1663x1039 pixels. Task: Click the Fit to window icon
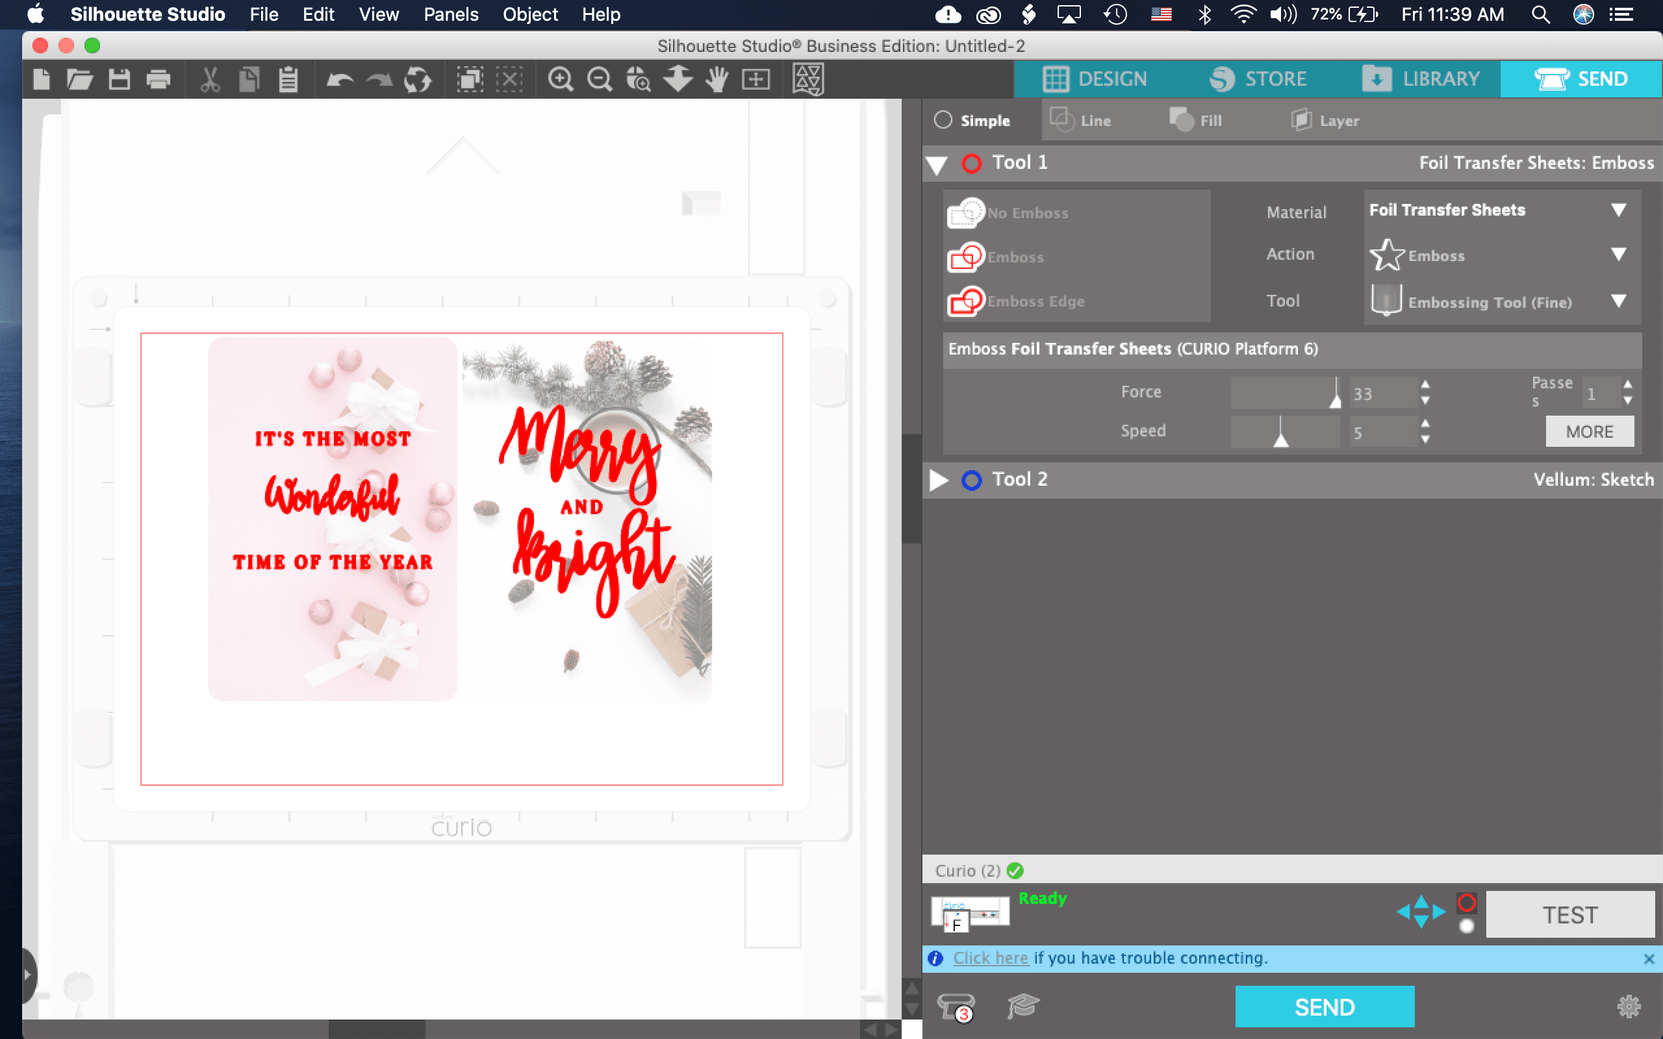click(756, 80)
